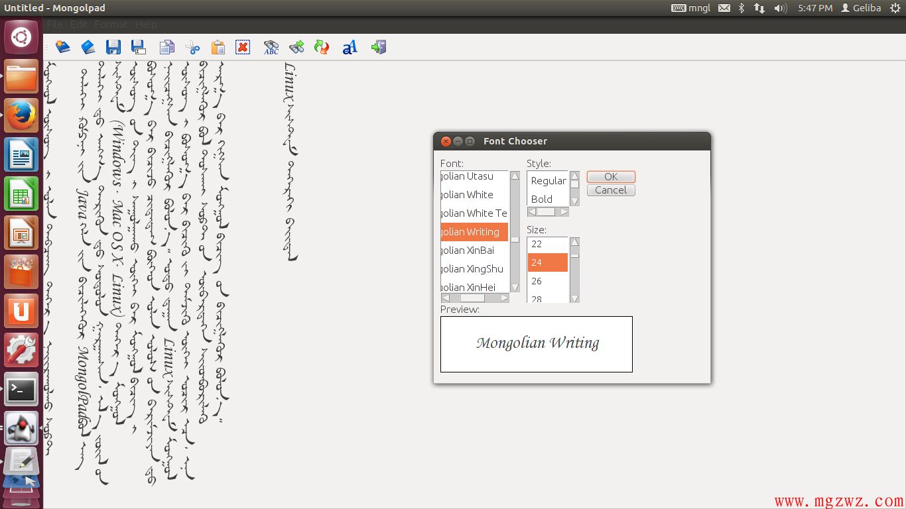Click the Open file blue book icon

coord(88,47)
